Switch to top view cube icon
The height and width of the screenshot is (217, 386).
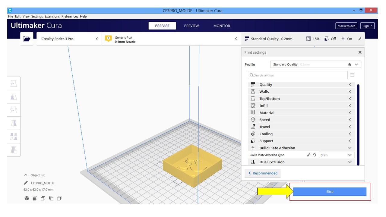pyautogui.click(x=43, y=198)
